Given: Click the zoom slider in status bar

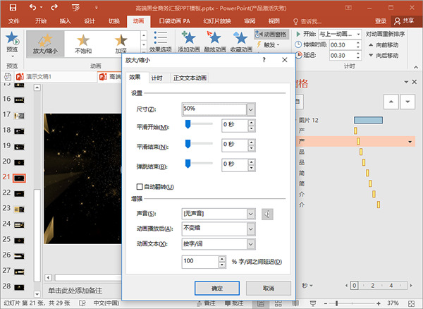Looking at the screenshot, I should pos(336,303).
